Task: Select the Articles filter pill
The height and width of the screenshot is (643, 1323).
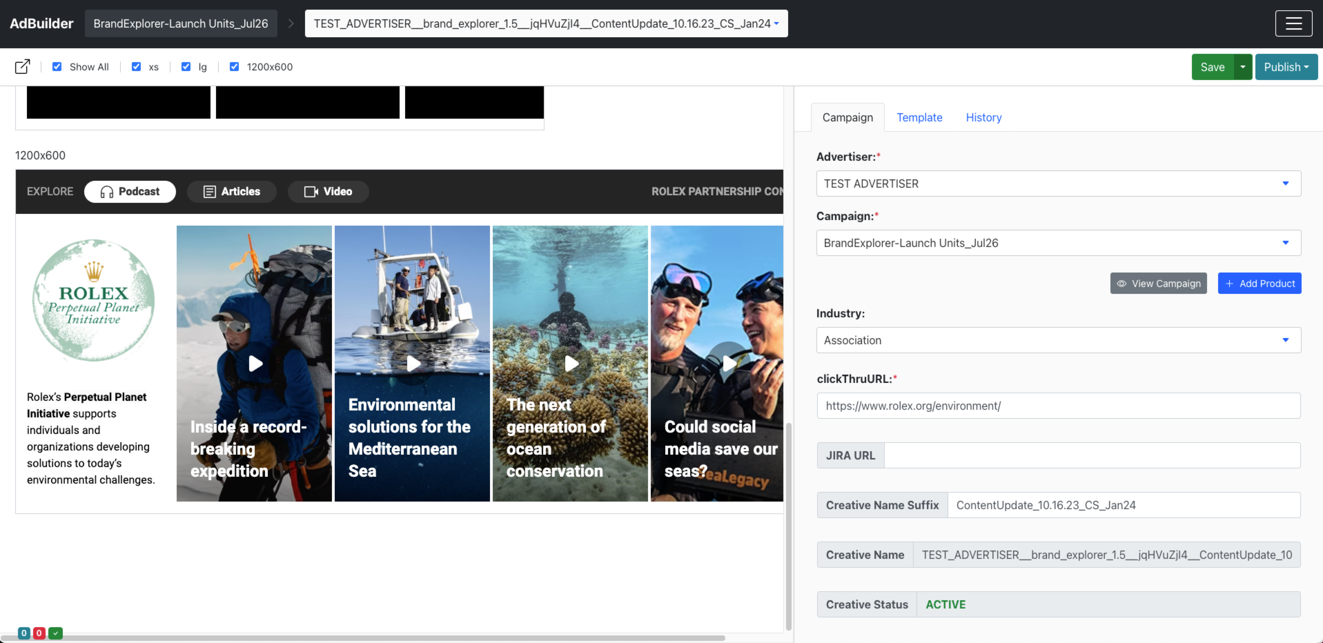Action: coord(232,191)
